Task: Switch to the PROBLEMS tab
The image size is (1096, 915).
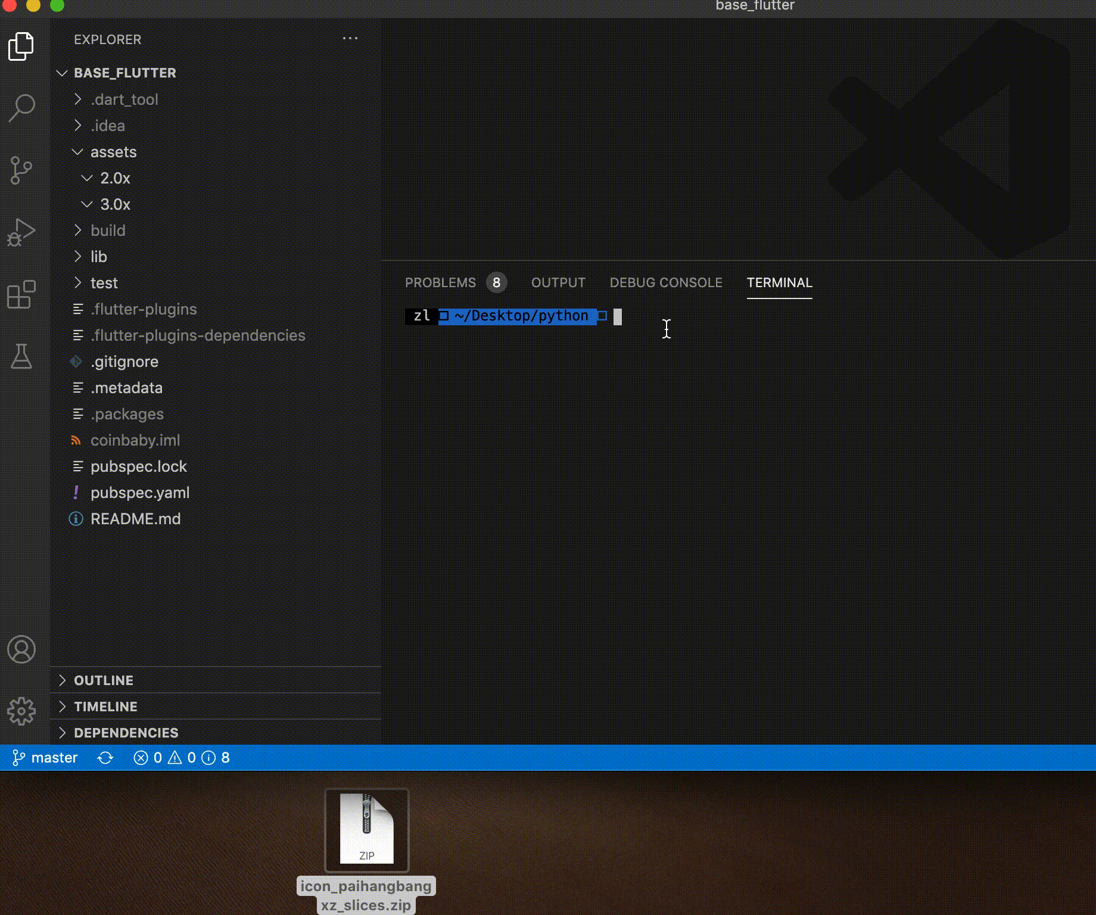Action: [x=440, y=282]
